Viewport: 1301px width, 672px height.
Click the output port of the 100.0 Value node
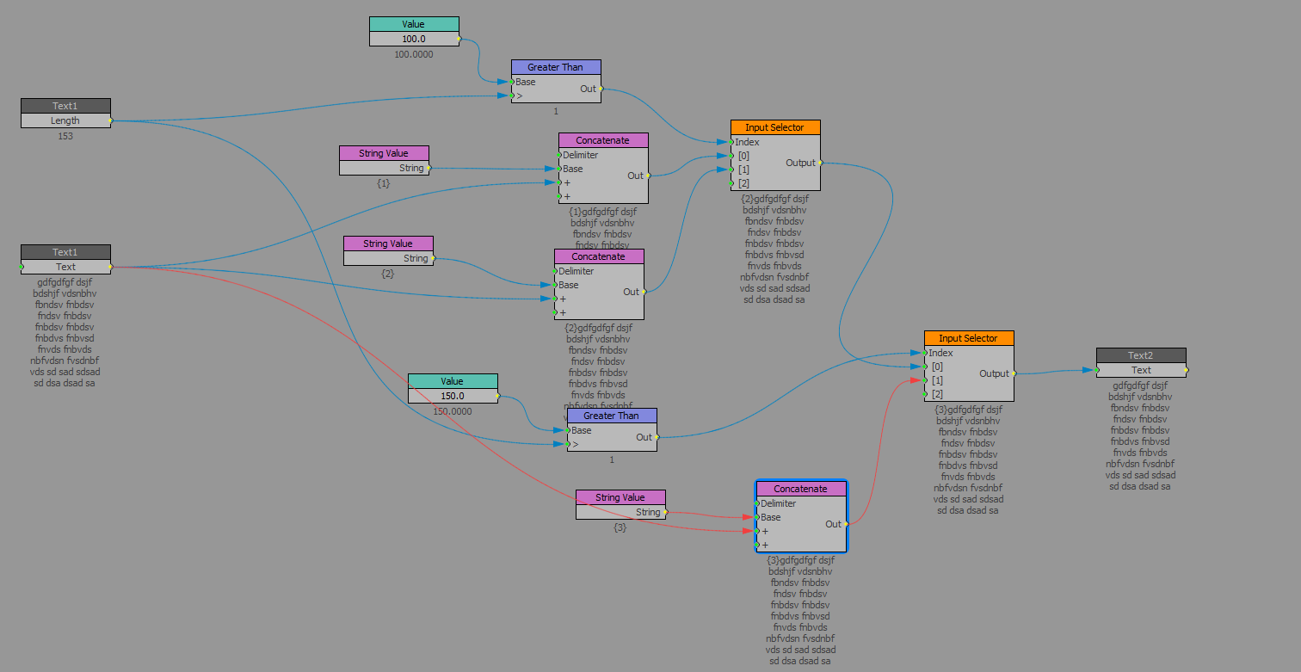(x=459, y=39)
